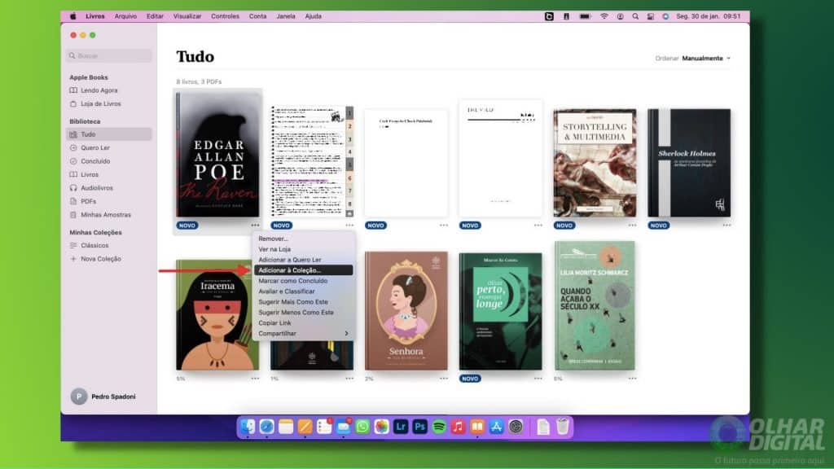Open the Photos app in the Dock
The width and height of the screenshot is (834, 469).
(381, 427)
